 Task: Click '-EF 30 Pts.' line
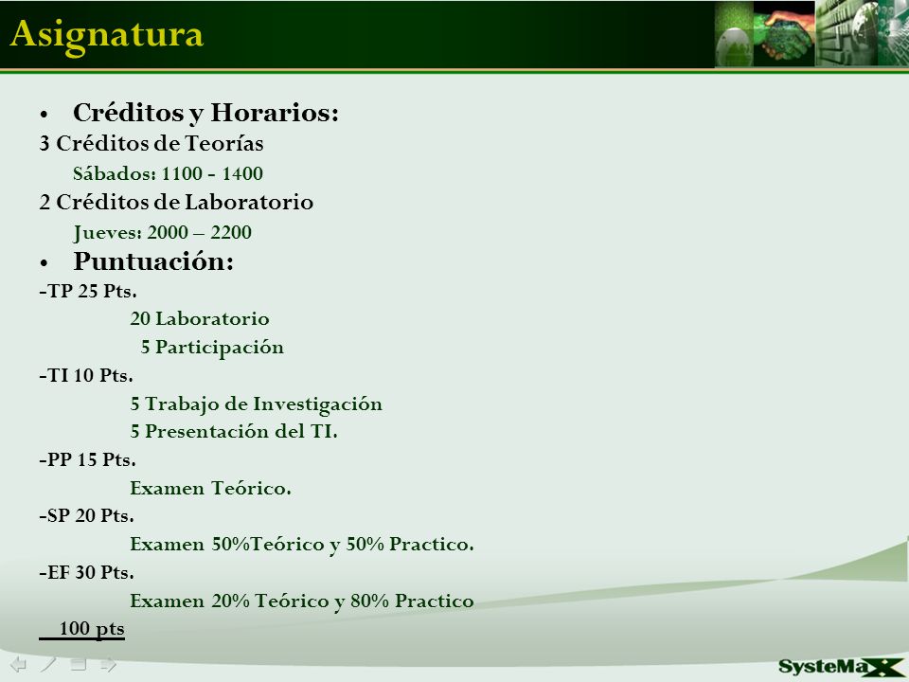pyautogui.click(x=86, y=572)
